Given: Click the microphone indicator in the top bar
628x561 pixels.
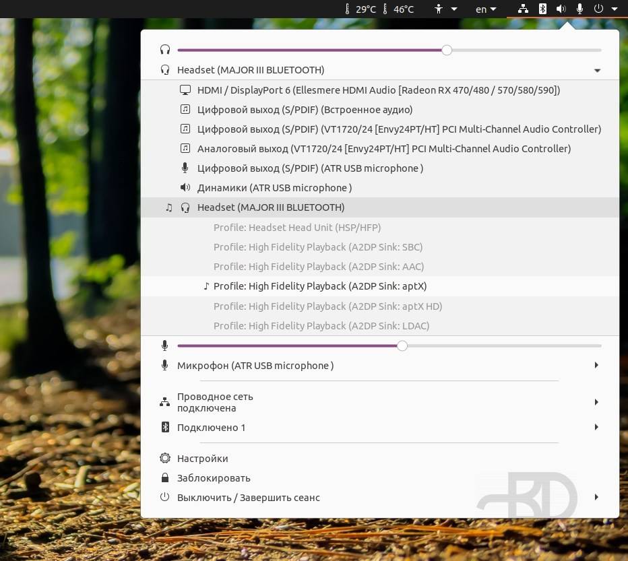Looking at the screenshot, I should 579,9.
